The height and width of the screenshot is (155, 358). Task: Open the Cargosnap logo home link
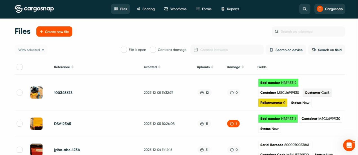pos(34,9)
